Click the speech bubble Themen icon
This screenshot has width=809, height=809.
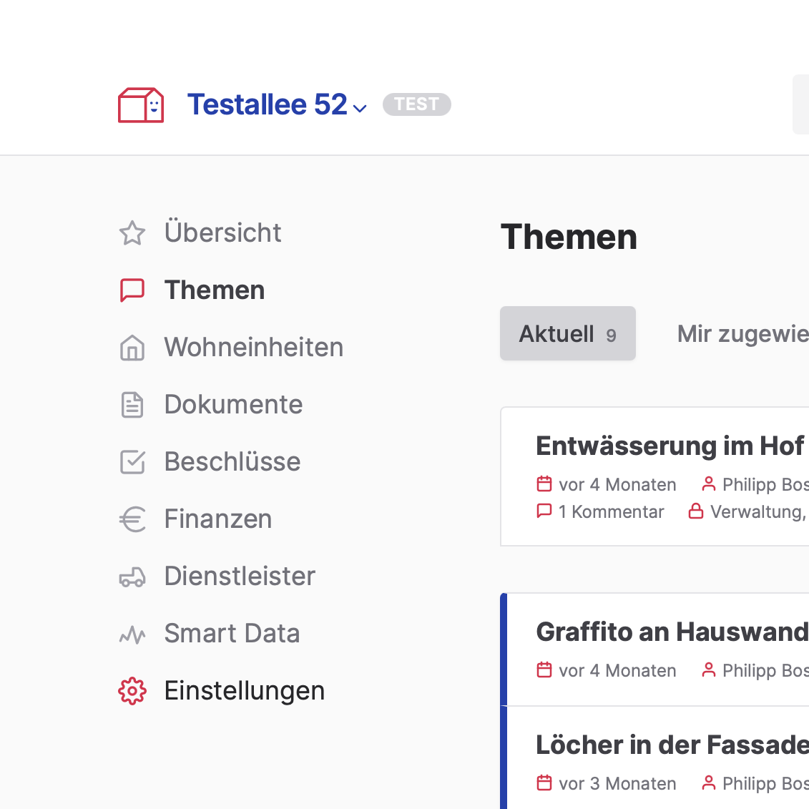(132, 290)
